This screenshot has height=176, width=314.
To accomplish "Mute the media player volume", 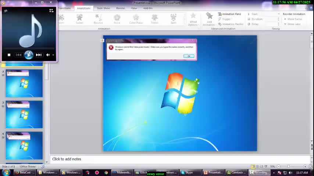I will (x=48, y=55).
